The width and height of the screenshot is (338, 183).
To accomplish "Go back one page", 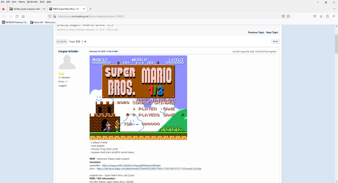I will (x=4, y=16).
